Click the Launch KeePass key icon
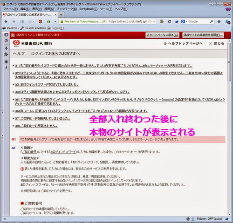233x223 pixels. (x=22, y=28)
